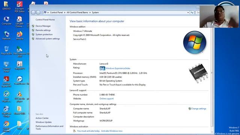Select the Easy Duplicate desktop shortcut
The image size is (240, 135).
click(6, 97)
